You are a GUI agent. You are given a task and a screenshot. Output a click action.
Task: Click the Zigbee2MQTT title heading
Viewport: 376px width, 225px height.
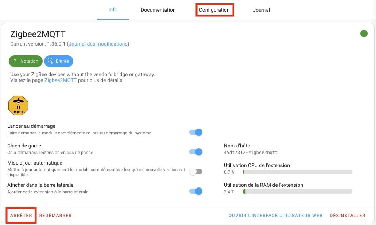[x=38, y=34]
